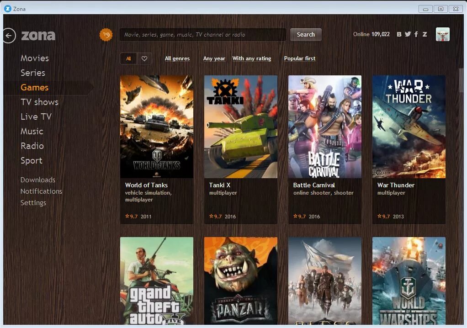Open the Grand Theft Auto V poster
This screenshot has height=328, width=467.
[157, 280]
